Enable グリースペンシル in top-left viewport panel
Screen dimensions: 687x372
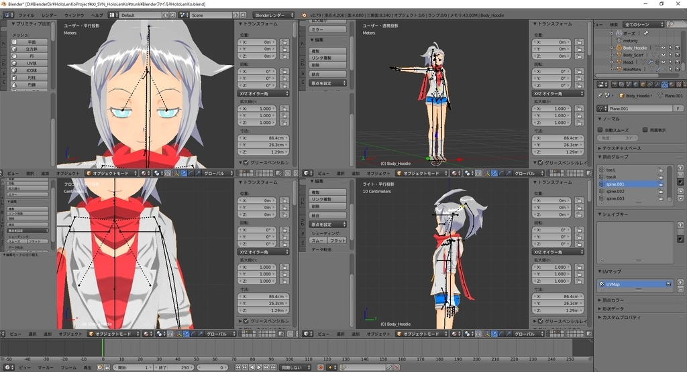point(246,162)
